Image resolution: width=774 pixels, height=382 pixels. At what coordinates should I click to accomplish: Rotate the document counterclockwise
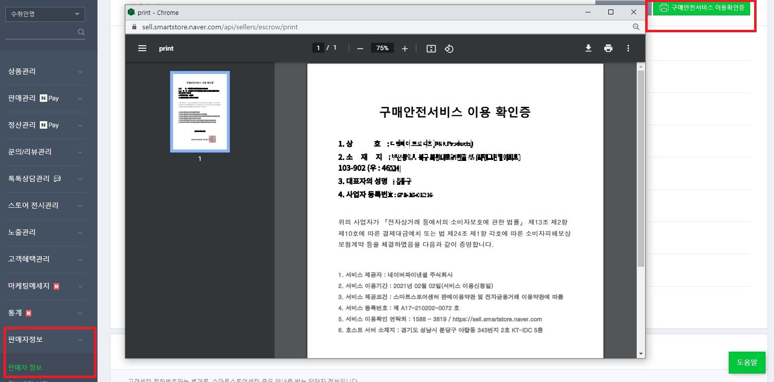click(x=449, y=48)
